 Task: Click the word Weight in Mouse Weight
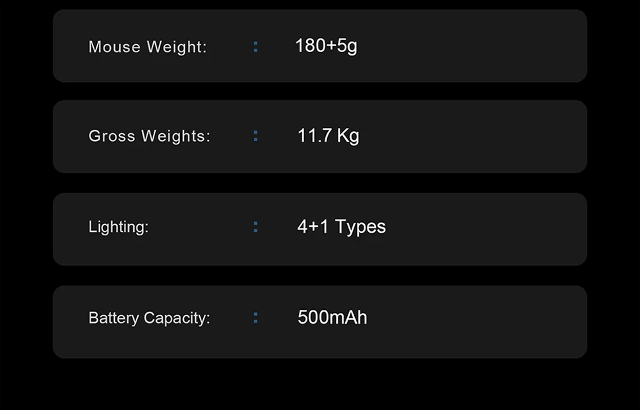pyautogui.click(x=177, y=47)
